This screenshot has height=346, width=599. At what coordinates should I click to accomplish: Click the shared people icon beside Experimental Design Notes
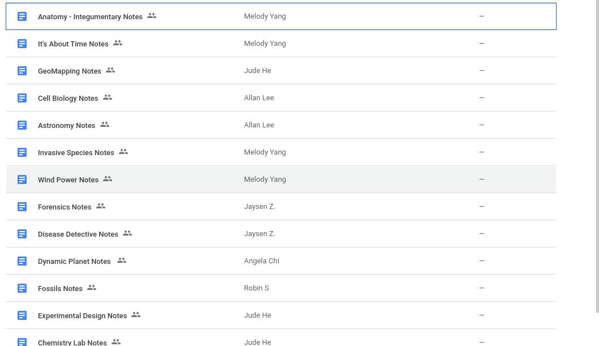136,315
